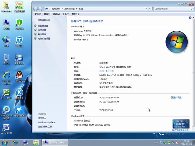This screenshot has height=146, width=195.
Task: Open the 酷狗音乐 desktop icon
Action: point(19,93)
